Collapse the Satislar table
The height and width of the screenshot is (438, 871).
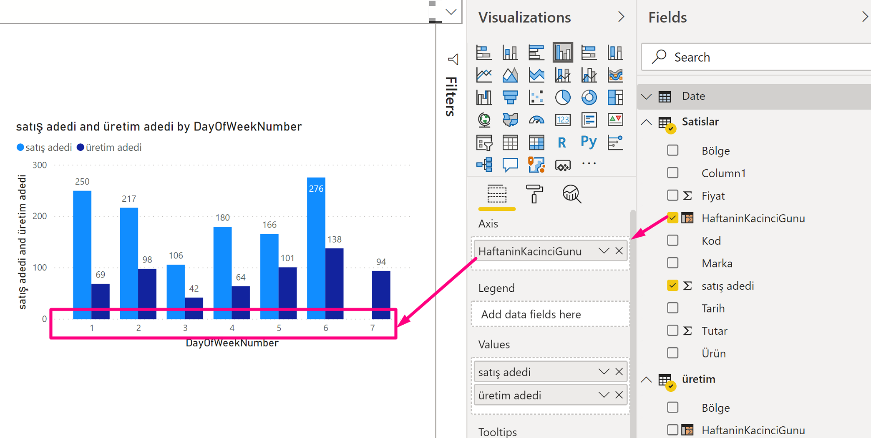pyautogui.click(x=647, y=122)
